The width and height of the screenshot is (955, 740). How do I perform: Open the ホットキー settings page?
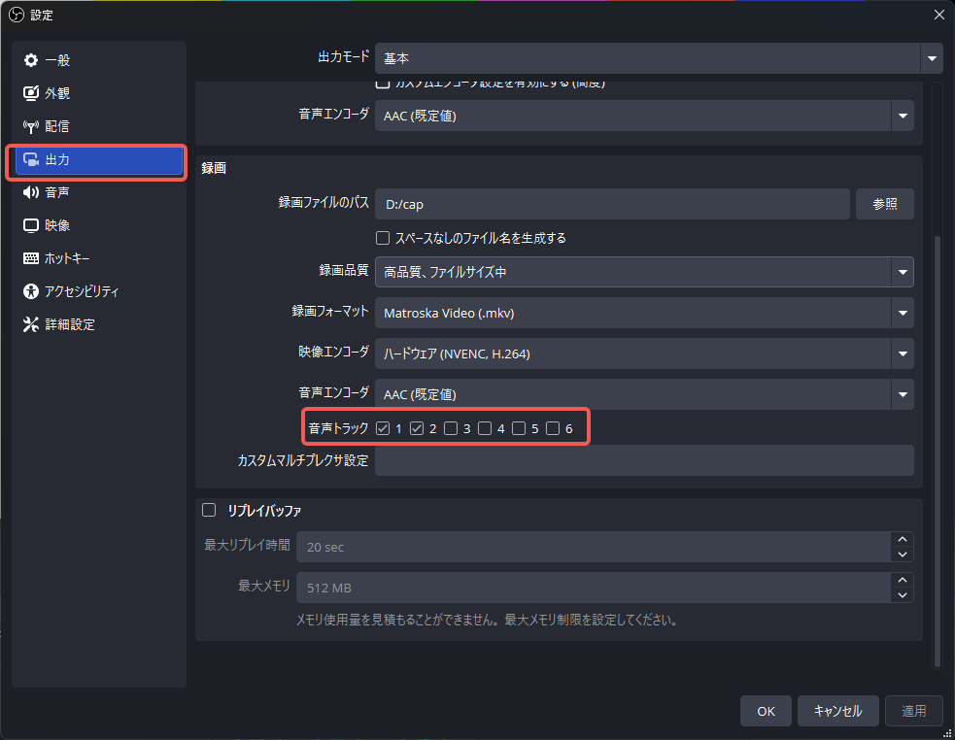click(99, 258)
